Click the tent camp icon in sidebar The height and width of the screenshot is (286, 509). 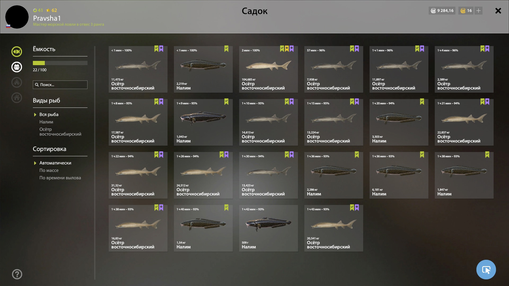coord(17,82)
